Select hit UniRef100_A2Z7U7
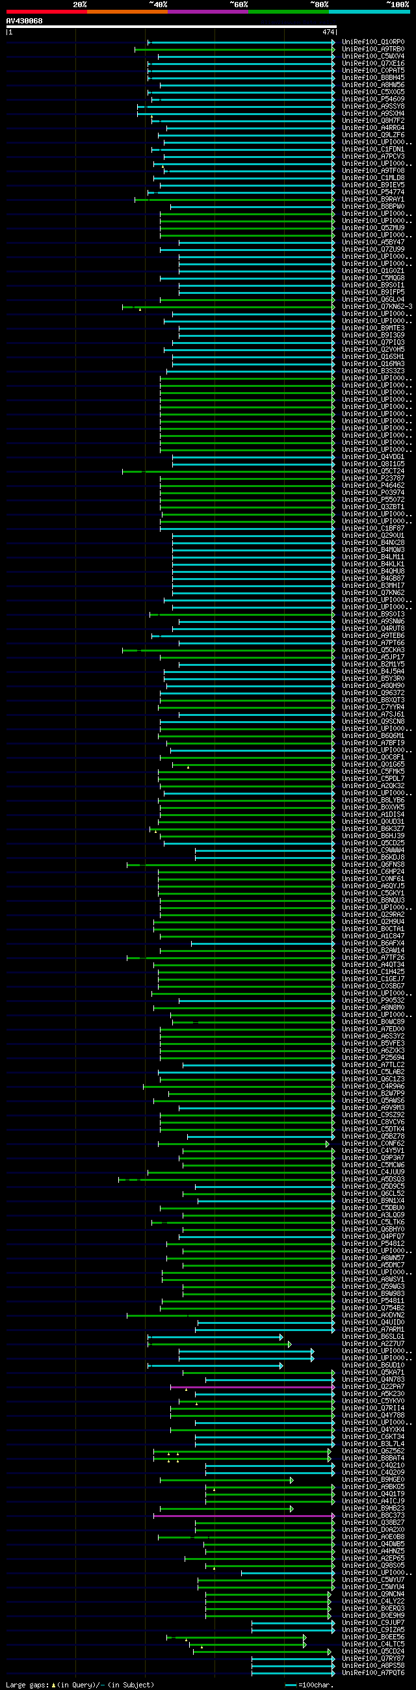Viewport: 416px width, 1690px height. point(373,1345)
